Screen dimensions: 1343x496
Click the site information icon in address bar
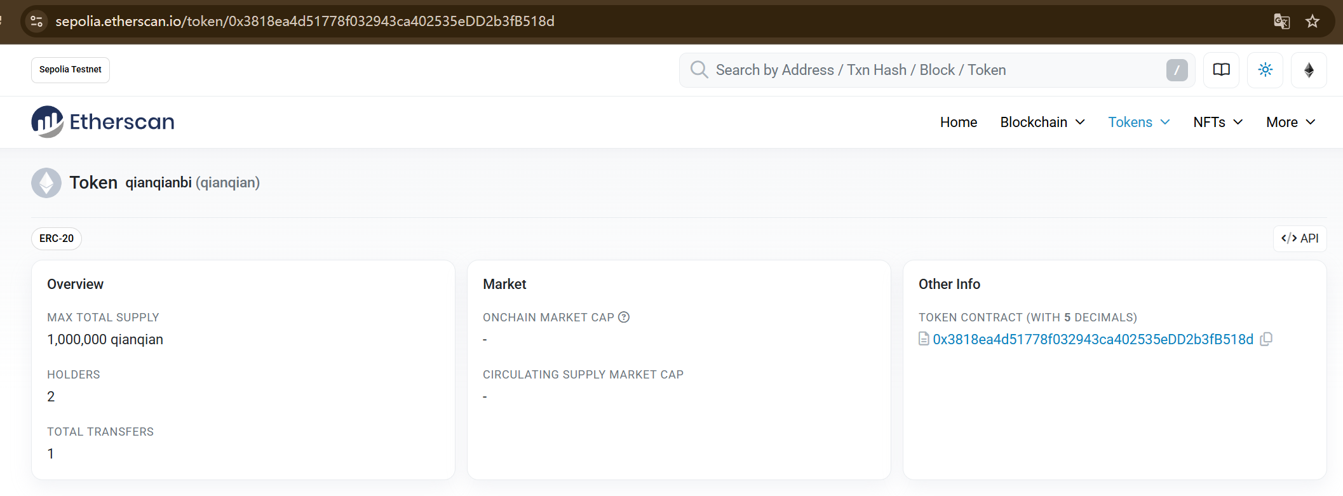[37, 22]
